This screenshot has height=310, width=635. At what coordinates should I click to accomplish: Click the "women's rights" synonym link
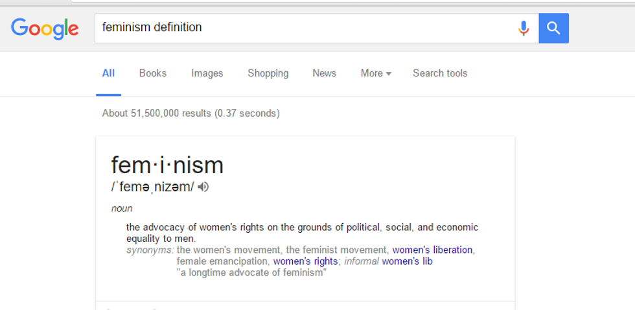point(305,261)
